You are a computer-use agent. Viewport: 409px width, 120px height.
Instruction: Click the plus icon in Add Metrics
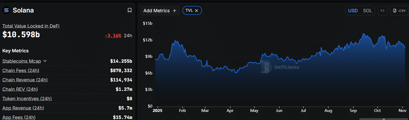[175, 11]
